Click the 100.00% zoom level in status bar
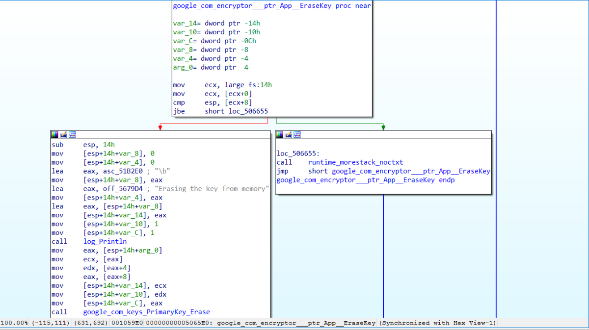The width and height of the screenshot is (589, 330). 14,323
